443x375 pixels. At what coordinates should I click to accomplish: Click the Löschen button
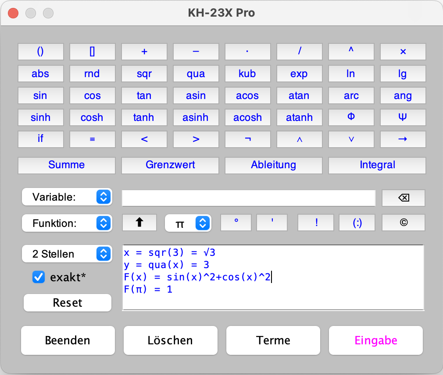(170, 340)
